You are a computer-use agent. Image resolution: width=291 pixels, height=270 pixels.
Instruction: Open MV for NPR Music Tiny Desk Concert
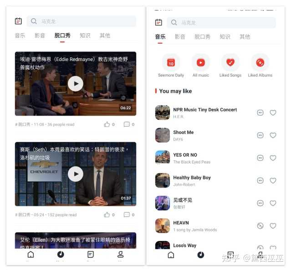tap(260, 112)
